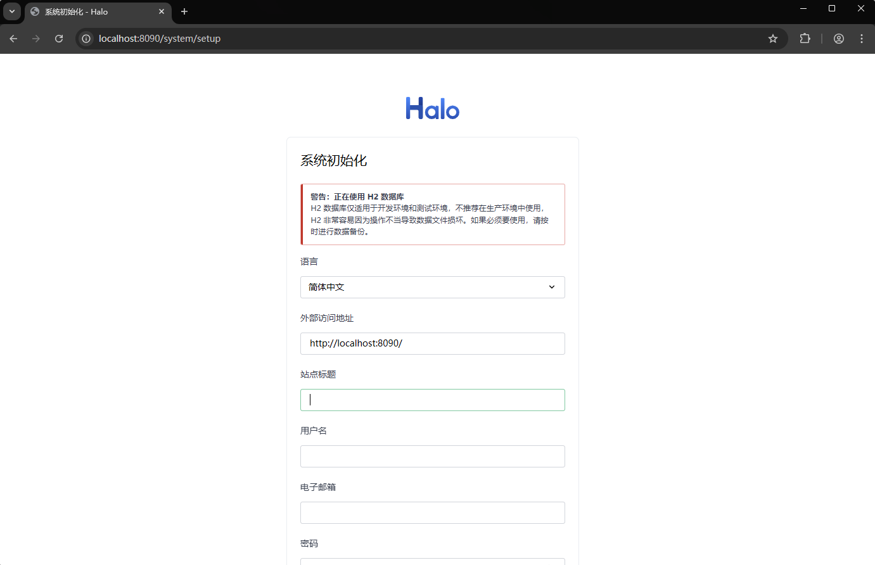Click the browser back arrow
Screen dimensions: 875x565
pyautogui.click(x=13, y=39)
